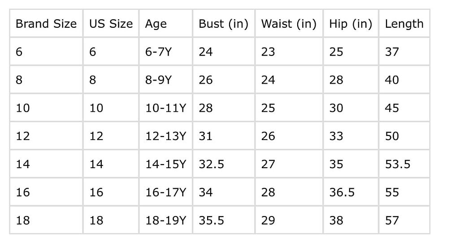This screenshot has height=246, width=459.
Task: Click the Age column header
Action: coord(166,23)
